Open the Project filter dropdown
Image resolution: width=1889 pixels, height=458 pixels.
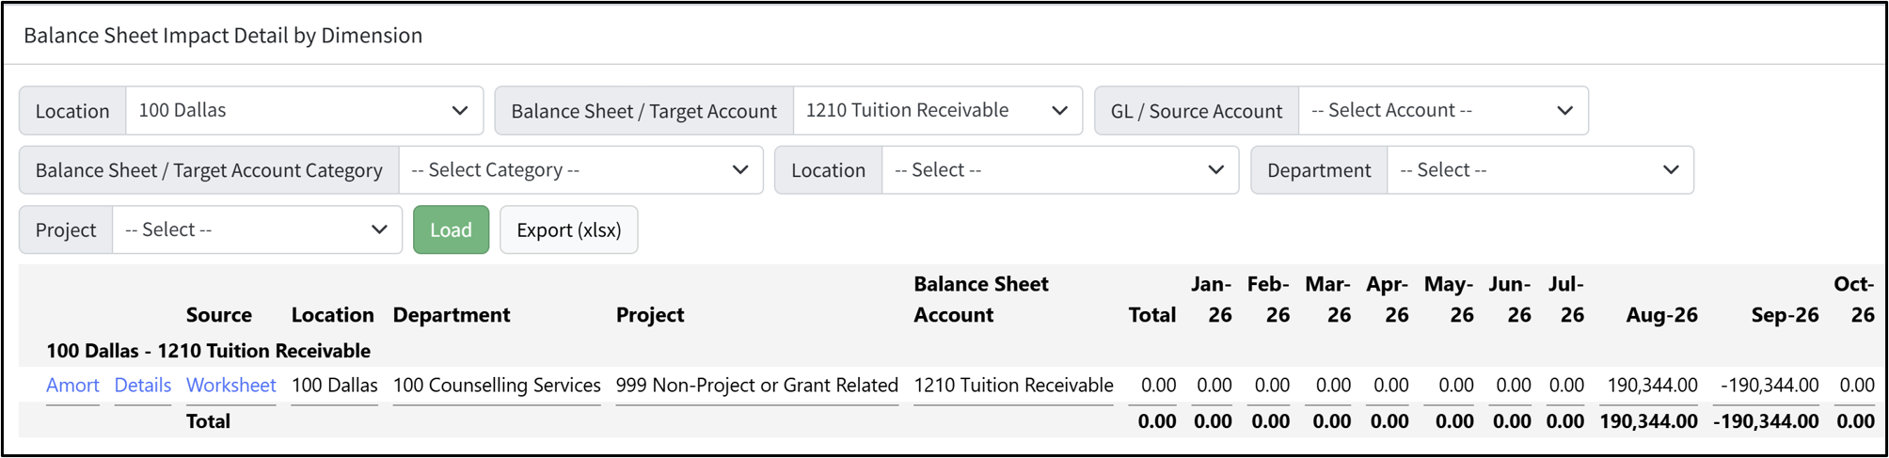257,230
